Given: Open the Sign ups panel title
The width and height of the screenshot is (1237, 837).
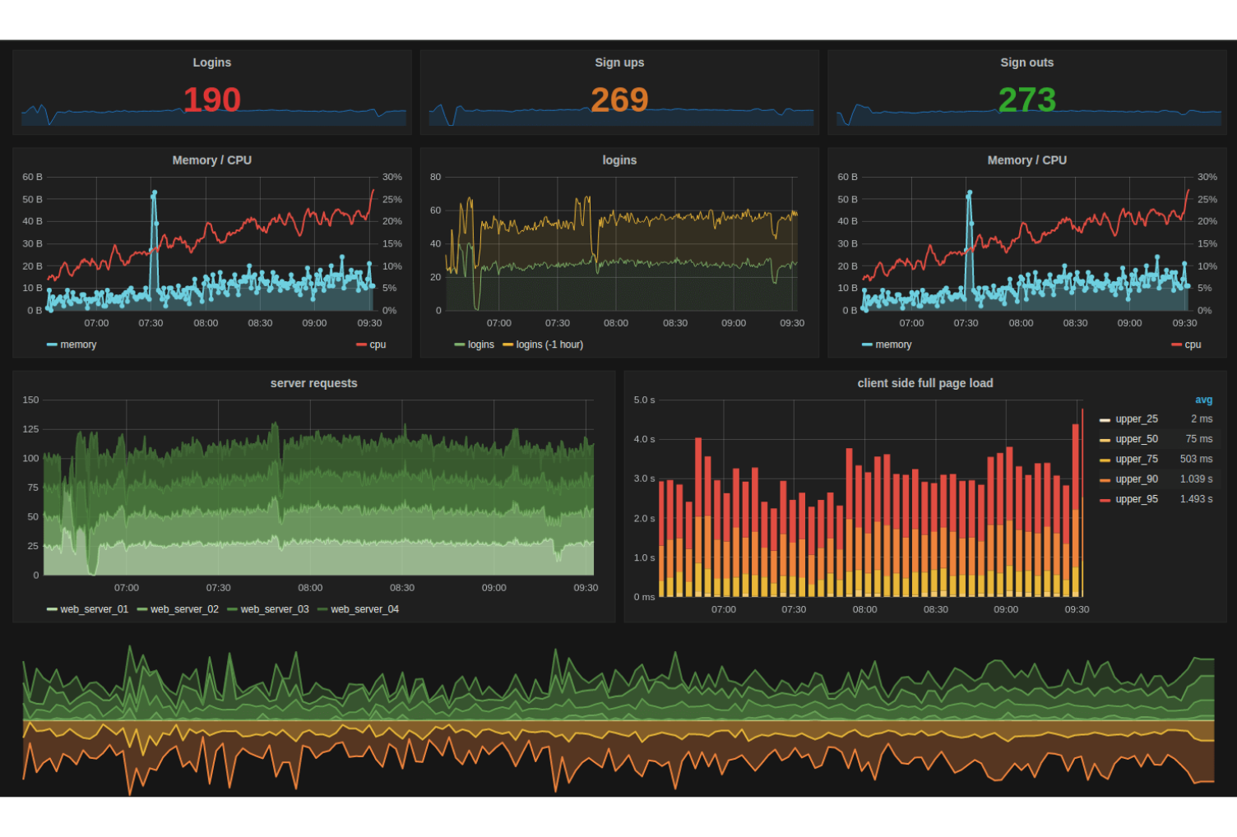Looking at the screenshot, I should point(619,62).
